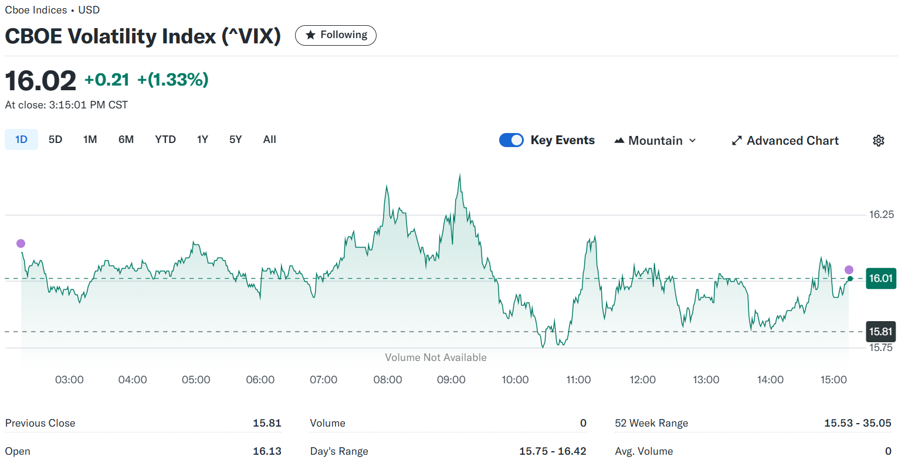This screenshot has width=898, height=460.
Task: Click the Day's Range value 15.75 - 16.42
Action: [553, 451]
